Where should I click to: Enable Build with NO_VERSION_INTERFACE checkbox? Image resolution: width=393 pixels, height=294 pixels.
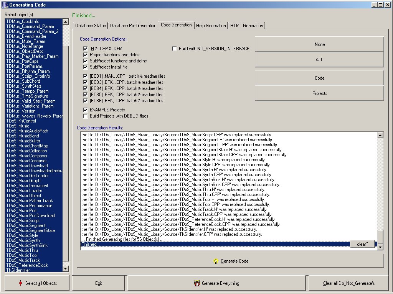175,49
